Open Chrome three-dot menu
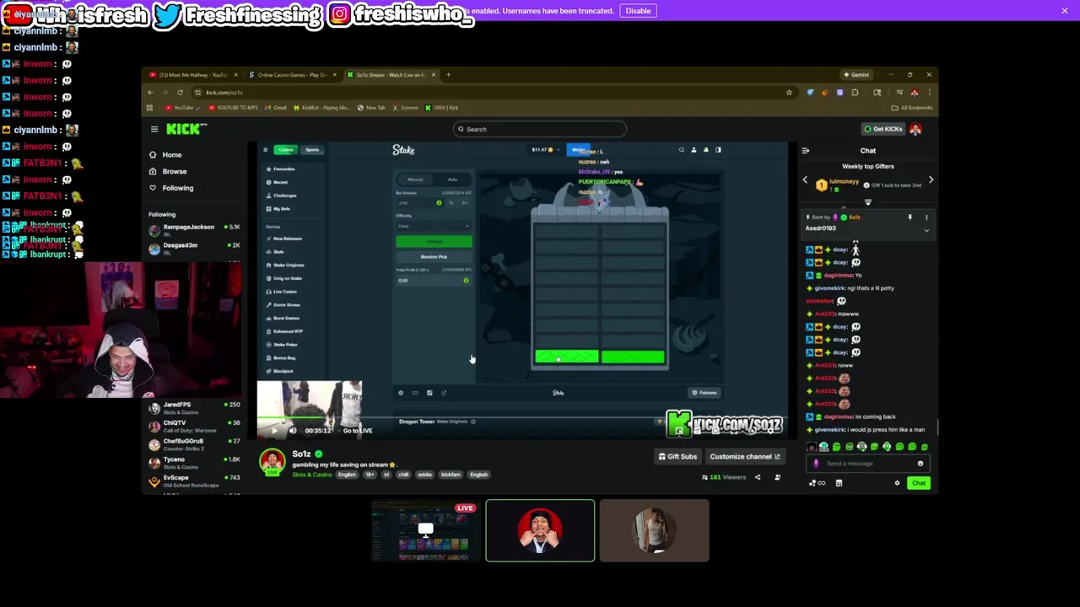 click(x=929, y=93)
